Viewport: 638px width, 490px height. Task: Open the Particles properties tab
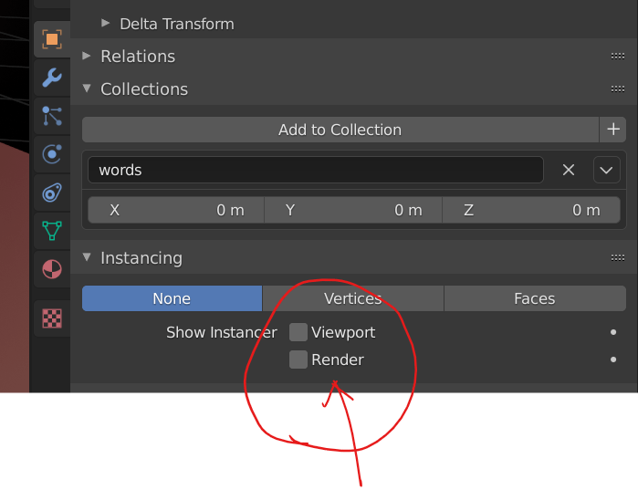click(52, 116)
